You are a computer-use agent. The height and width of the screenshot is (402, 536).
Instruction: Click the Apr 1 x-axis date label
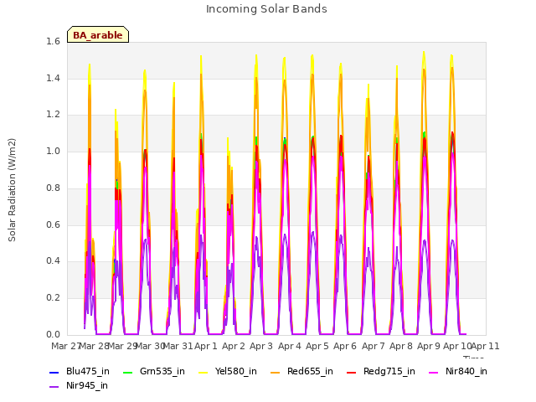click(206, 346)
